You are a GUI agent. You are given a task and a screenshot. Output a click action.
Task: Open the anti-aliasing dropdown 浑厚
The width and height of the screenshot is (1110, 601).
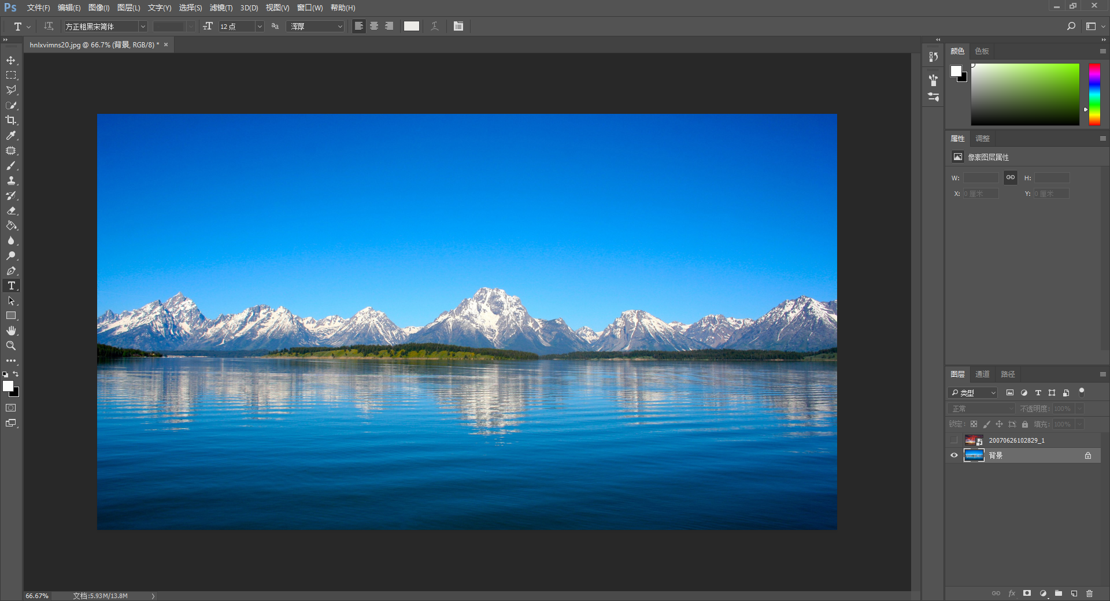coord(339,27)
